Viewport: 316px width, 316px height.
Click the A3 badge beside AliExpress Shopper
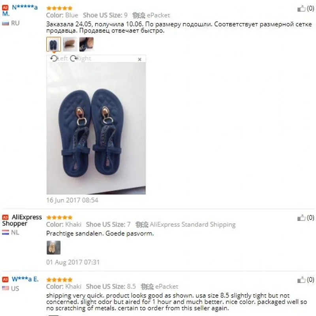[x=5, y=217]
